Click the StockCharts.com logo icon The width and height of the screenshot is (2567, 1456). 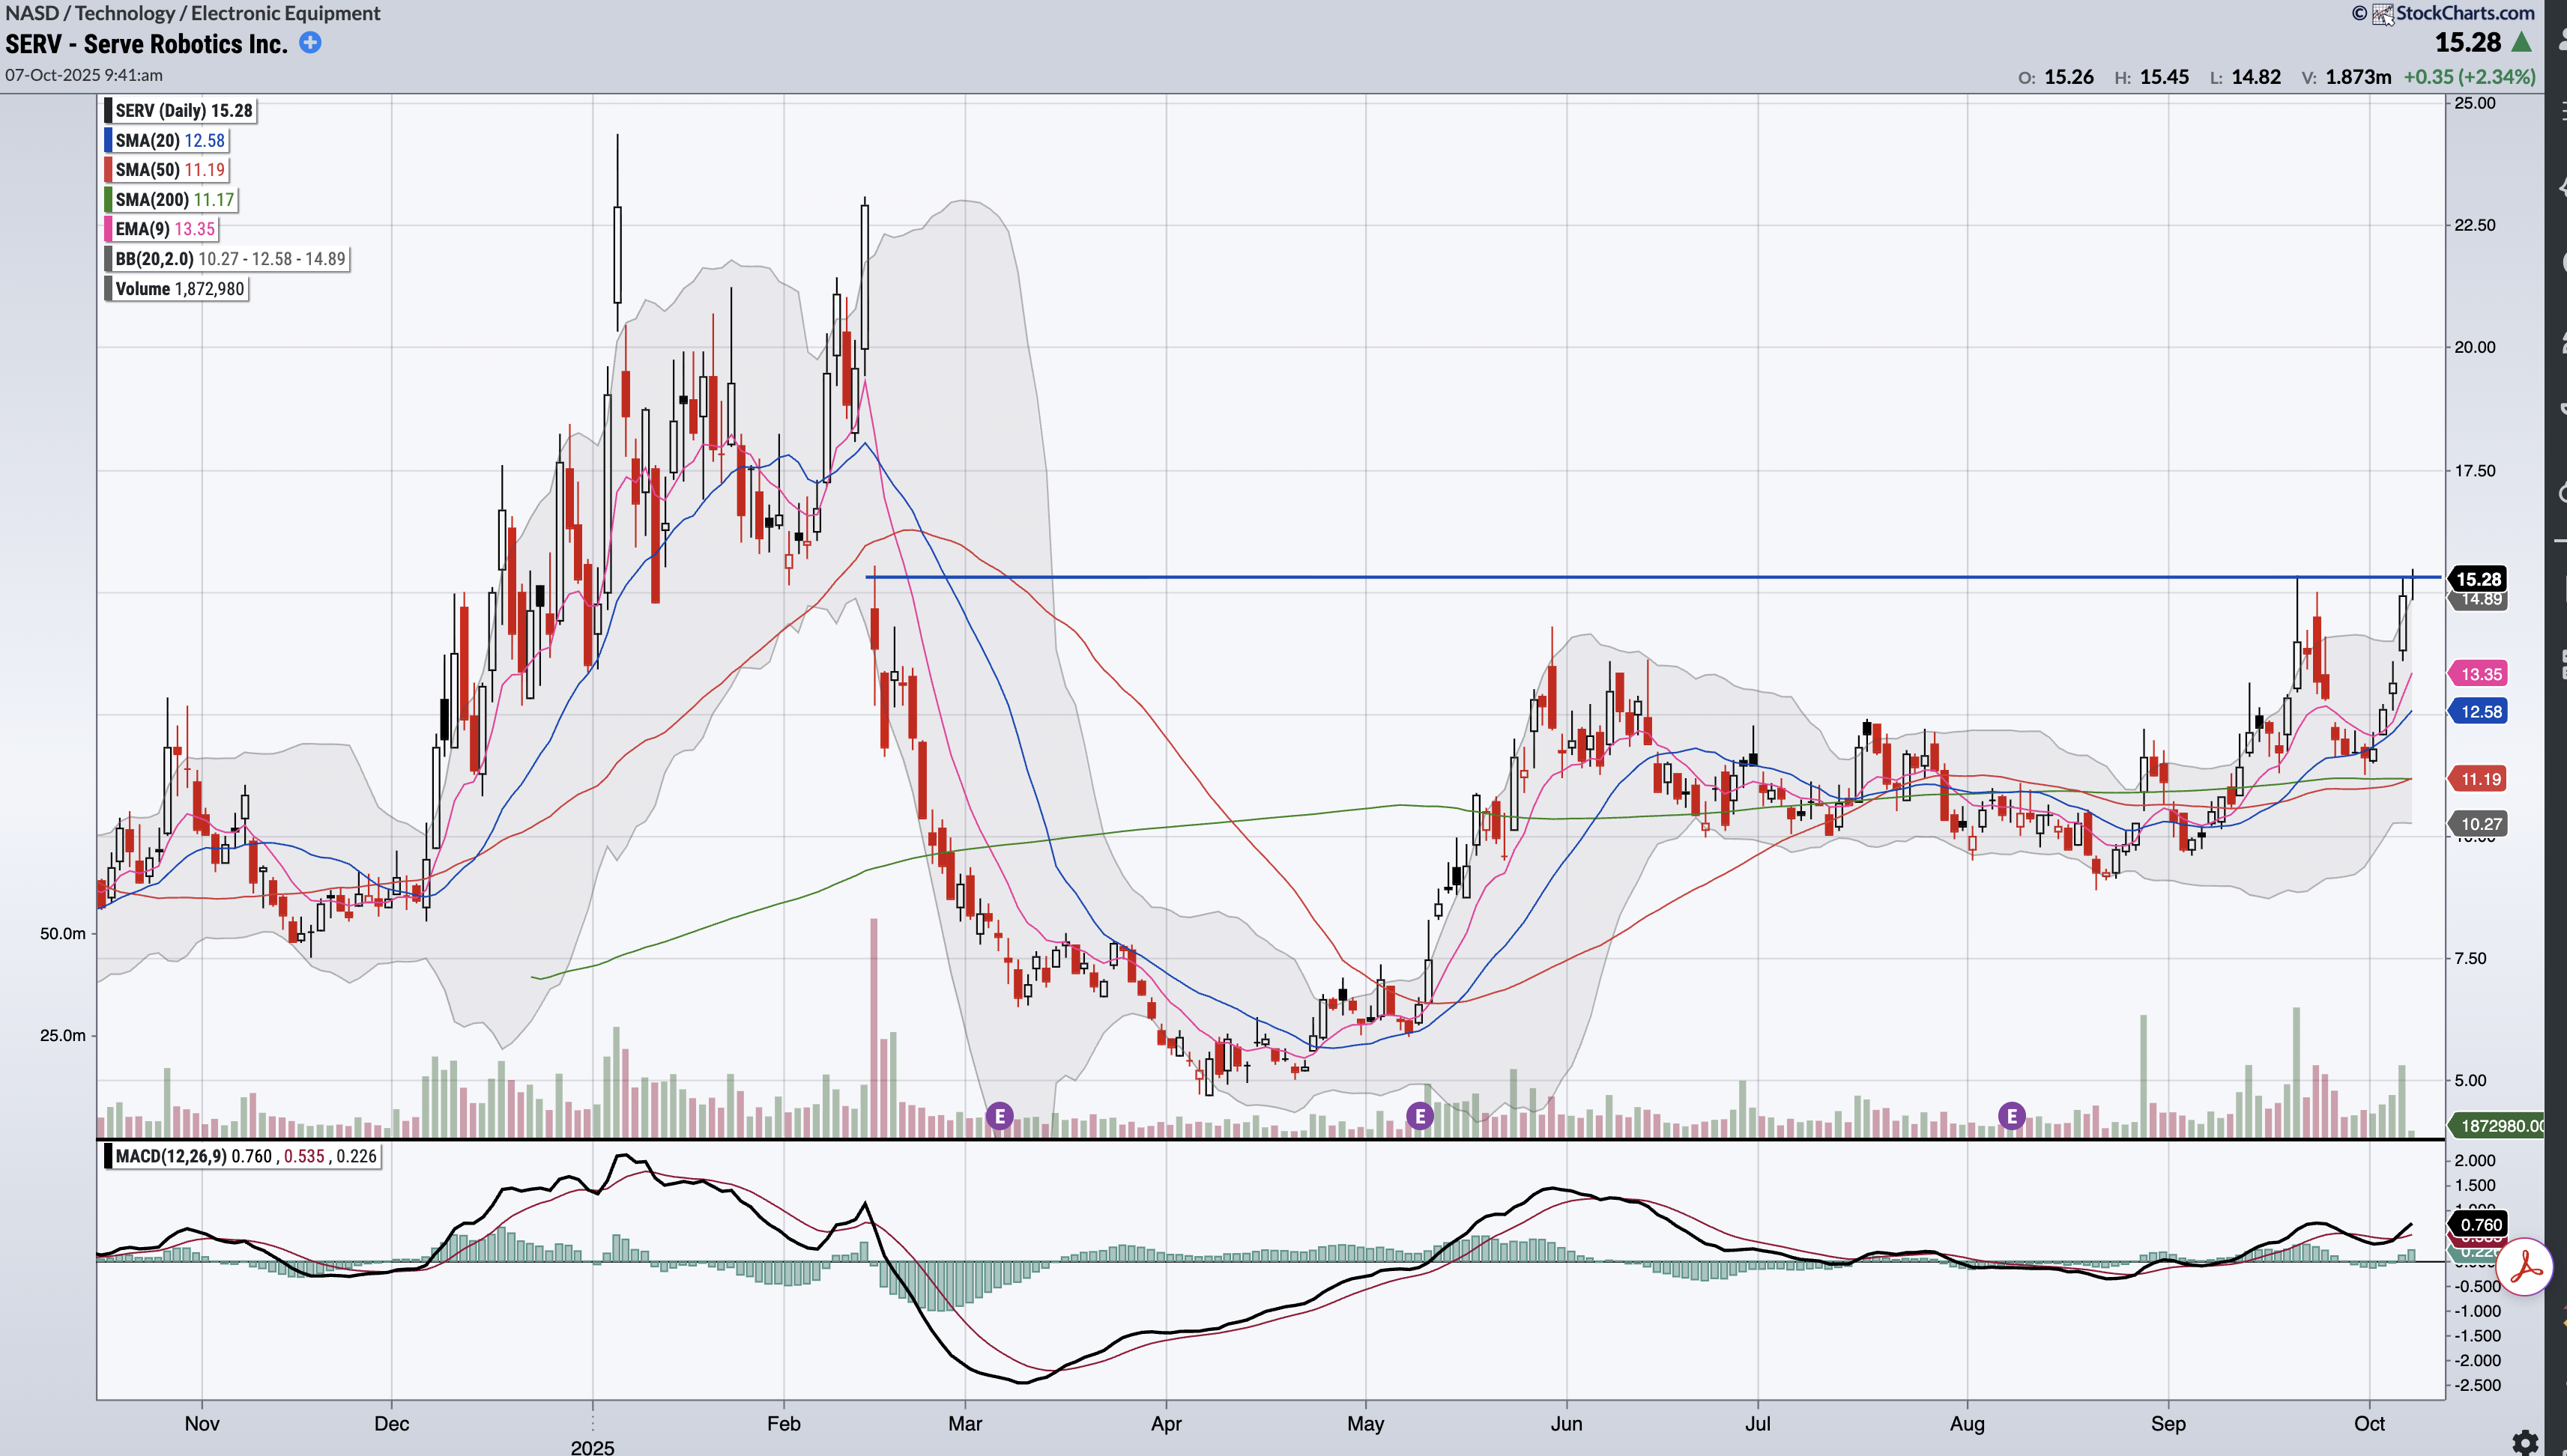[2383, 14]
